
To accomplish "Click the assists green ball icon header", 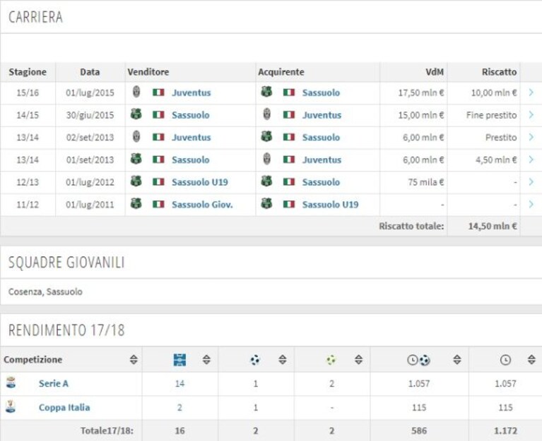I will [x=331, y=360].
